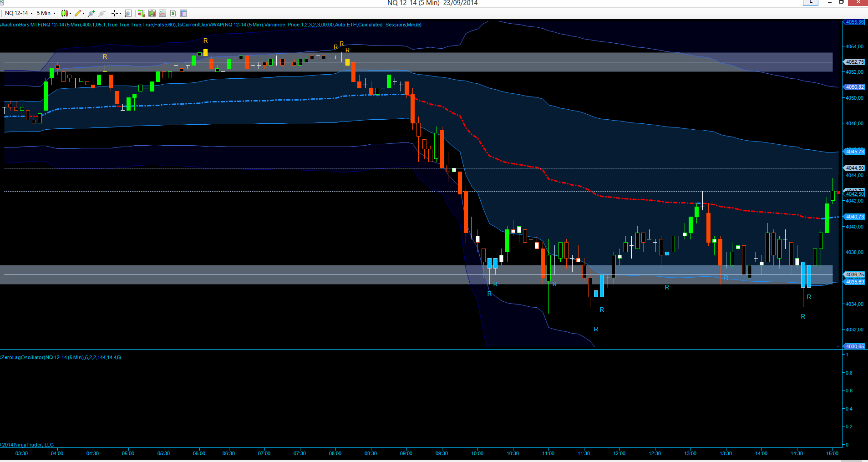
Task: Open the 5 Min interval dropdown
Action: pos(46,13)
